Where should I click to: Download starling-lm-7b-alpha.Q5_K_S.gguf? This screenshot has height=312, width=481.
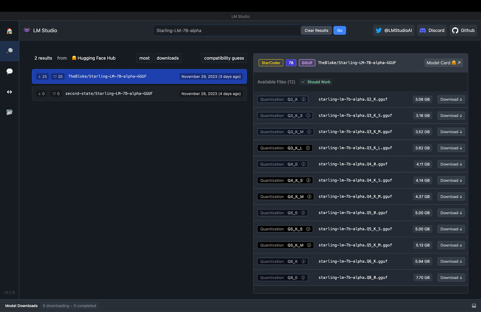[x=451, y=229]
